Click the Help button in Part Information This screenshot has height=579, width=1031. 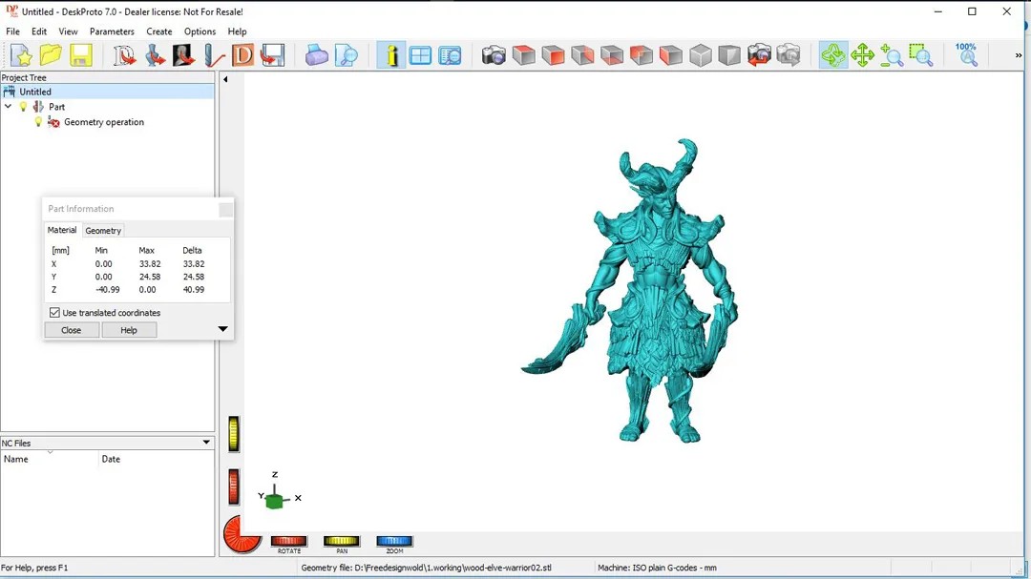[129, 330]
